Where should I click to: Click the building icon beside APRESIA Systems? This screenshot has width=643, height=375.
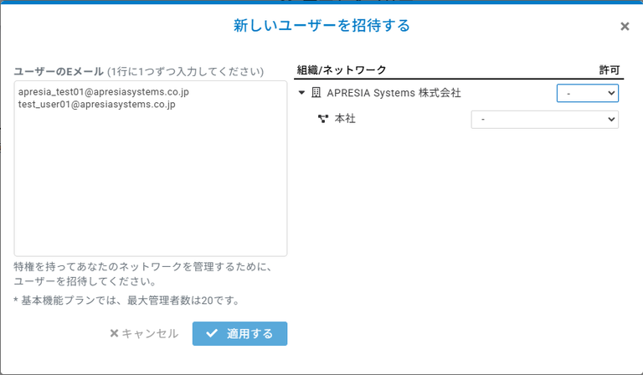(316, 93)
